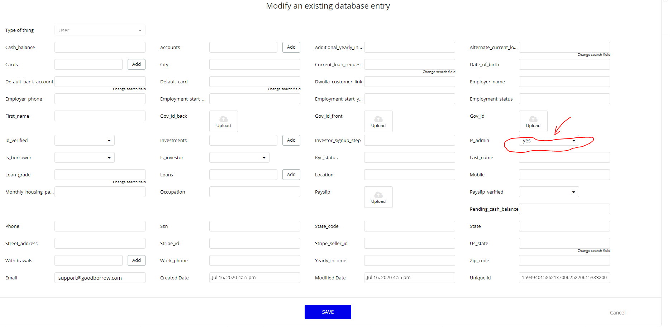Open the Payslip_verified dropdown

549,192
